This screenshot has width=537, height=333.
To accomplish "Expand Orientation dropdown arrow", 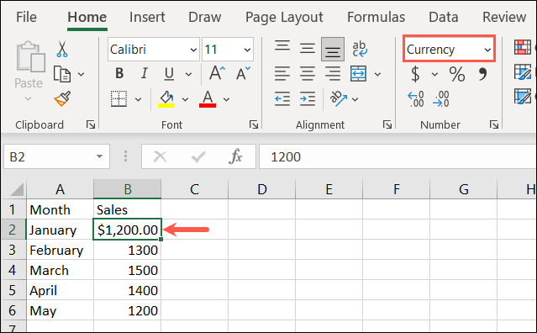I will tap(355, 99).
